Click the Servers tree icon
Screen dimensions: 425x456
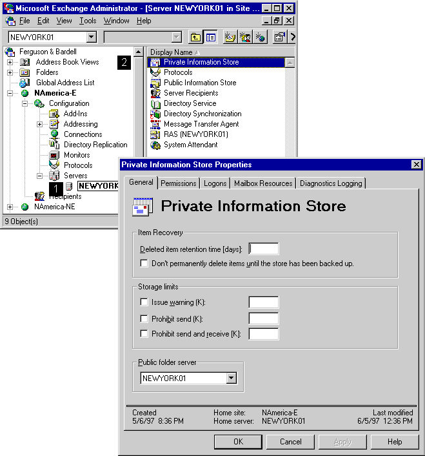pos(54,176)
